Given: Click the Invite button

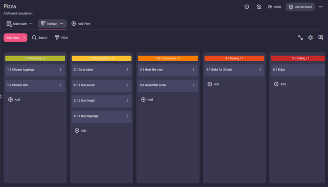Looking at the screenshot, I should 275,7.
